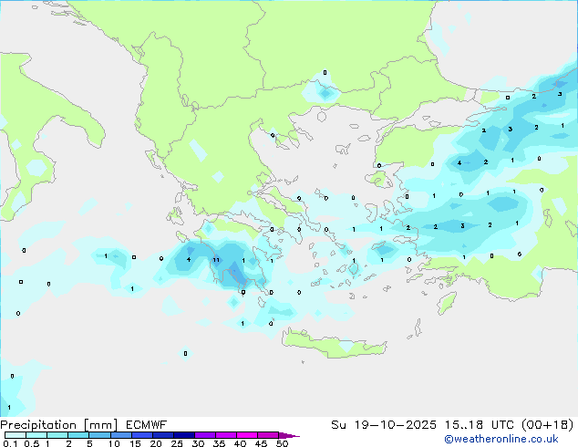Pick the 15–20 mm legend swatch
The image size is (578, 447).
141,435
